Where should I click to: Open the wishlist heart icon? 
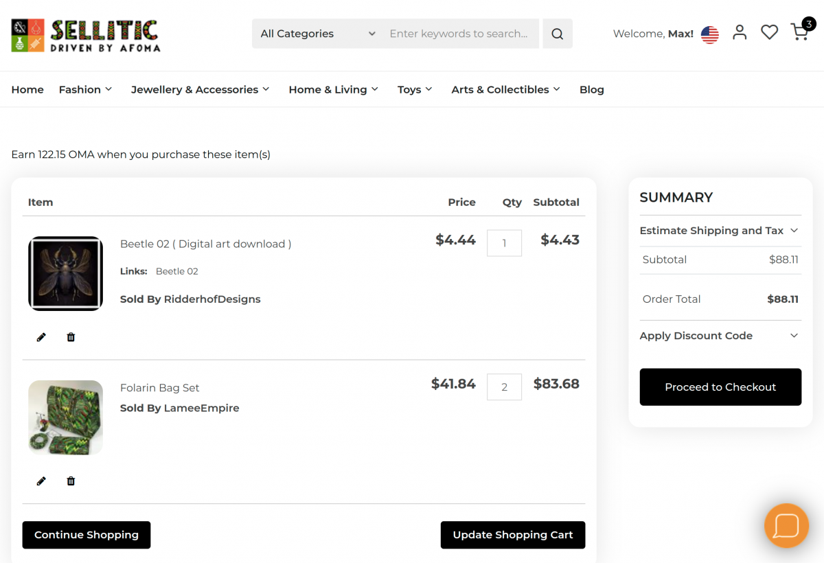point(770,32)
